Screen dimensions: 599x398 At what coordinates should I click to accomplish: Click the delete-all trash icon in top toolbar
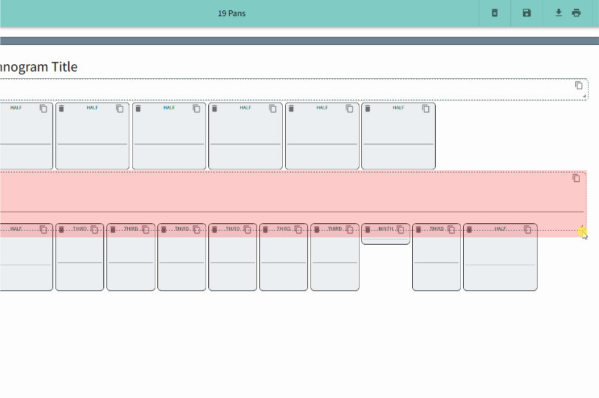(x=495, y=13)
